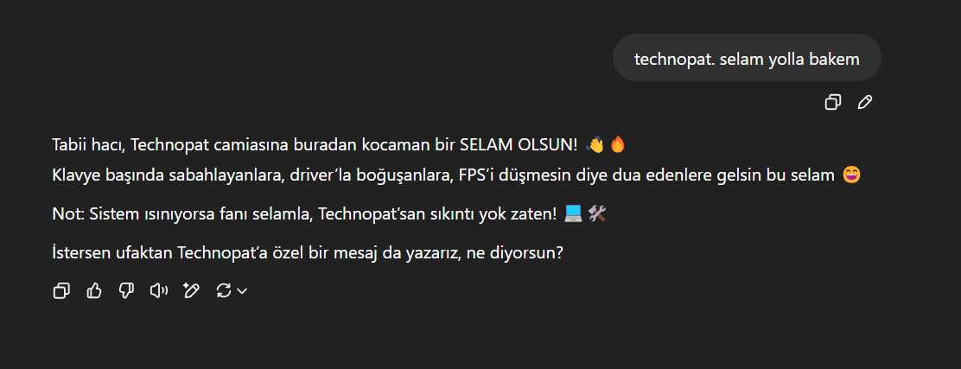Click the laptop emoji after "yok zaten!"
Screen dimensions: 961x369
pos(572,213)
